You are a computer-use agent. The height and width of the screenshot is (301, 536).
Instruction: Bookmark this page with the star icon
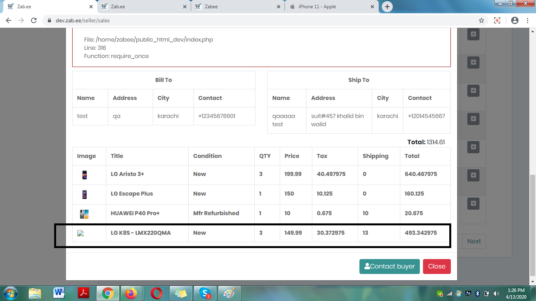pyautogui.click(x=481, y=20)
